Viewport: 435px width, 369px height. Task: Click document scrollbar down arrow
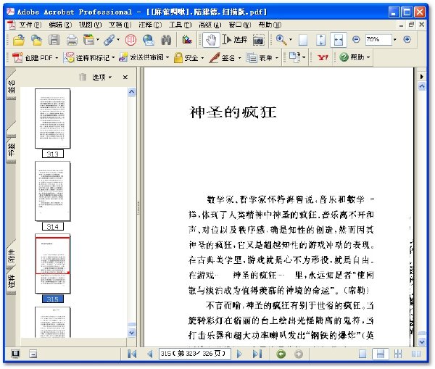click(422, 341)
